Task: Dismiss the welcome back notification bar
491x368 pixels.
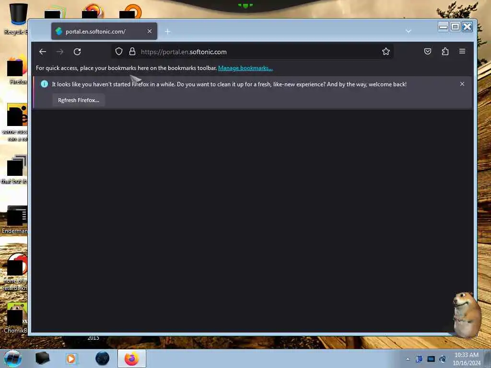Action: tap(462, 84)
